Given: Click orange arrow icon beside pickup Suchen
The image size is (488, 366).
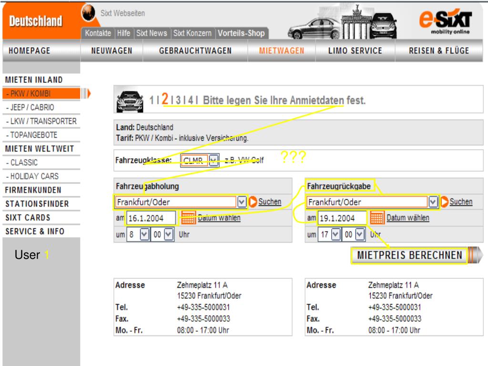Looking at the screenshot, I should click(253, 202).
